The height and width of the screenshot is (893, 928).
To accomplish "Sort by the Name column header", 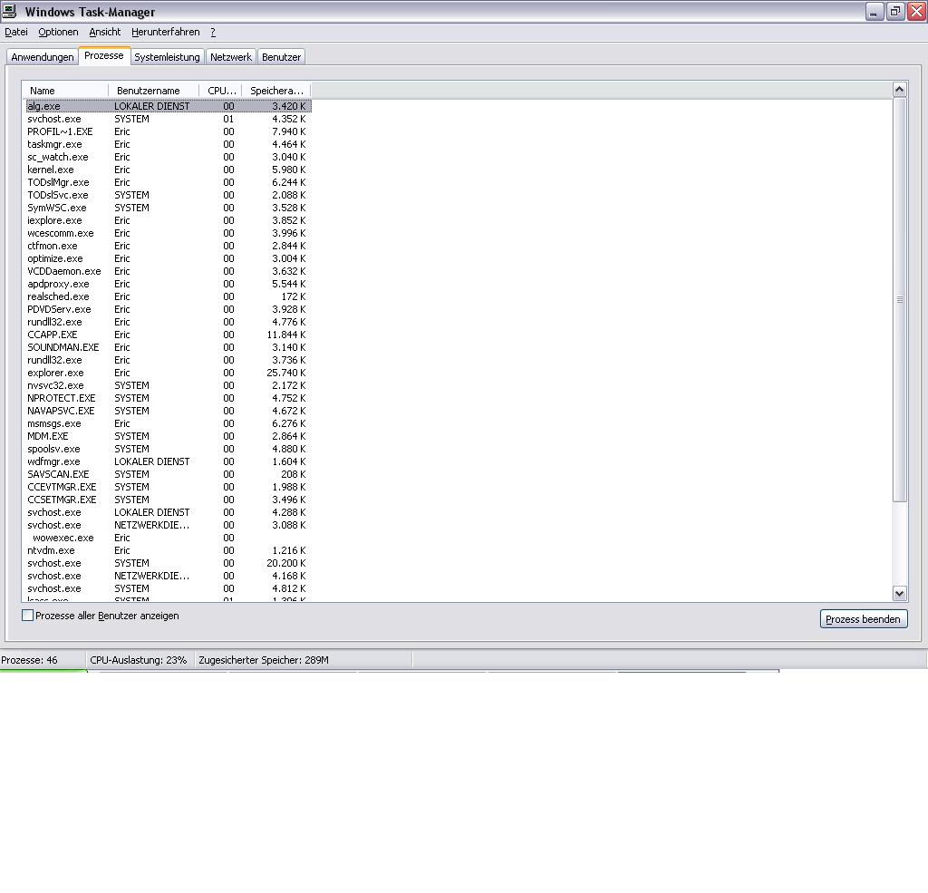I will [x=65, y=91].
